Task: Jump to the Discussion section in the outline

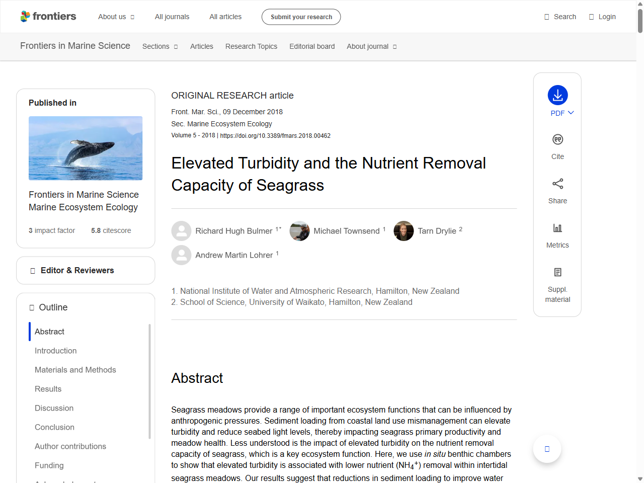Action: tap(54, 408)
